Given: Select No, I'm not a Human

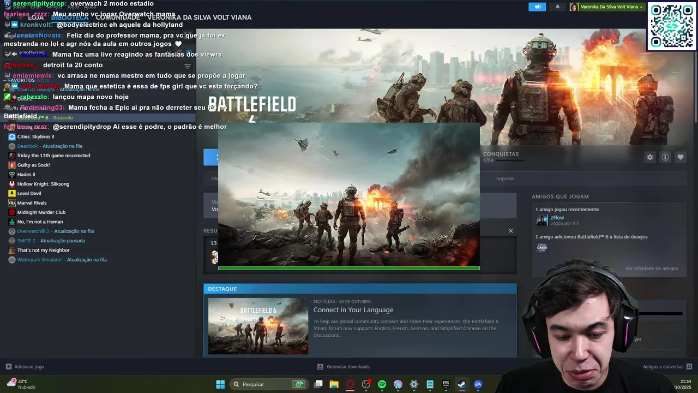Looking at the screenshot, I should [40, 222].
